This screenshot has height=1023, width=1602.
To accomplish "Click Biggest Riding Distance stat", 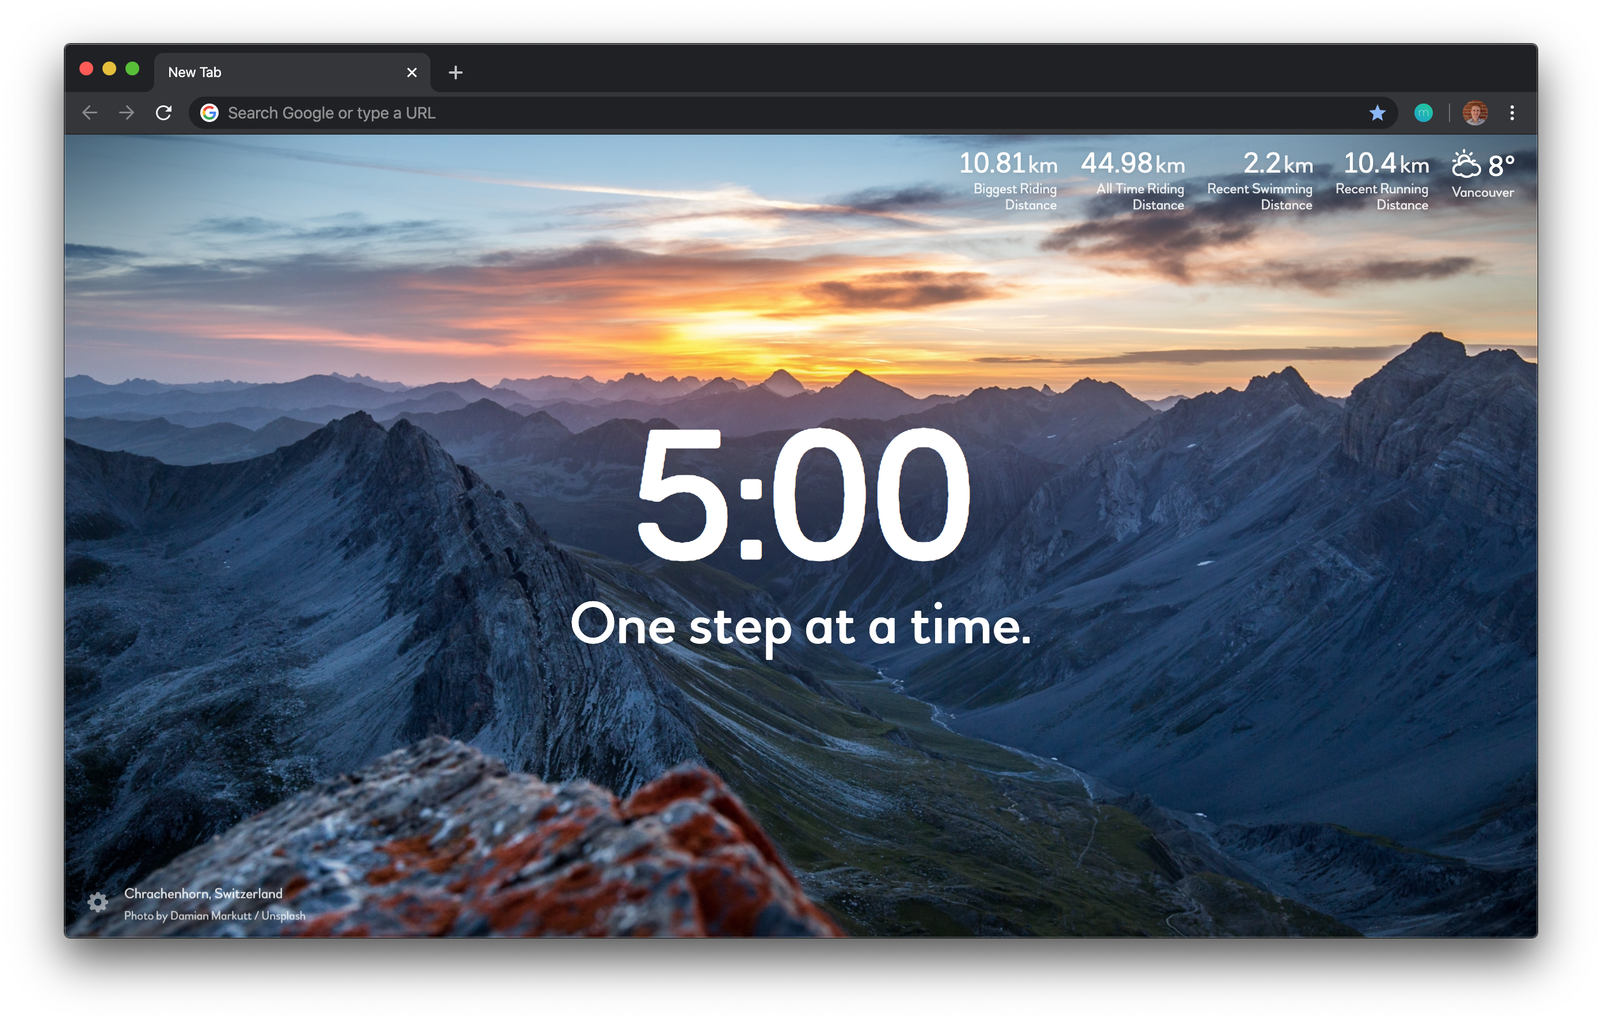I will (x=1008, y=181).
